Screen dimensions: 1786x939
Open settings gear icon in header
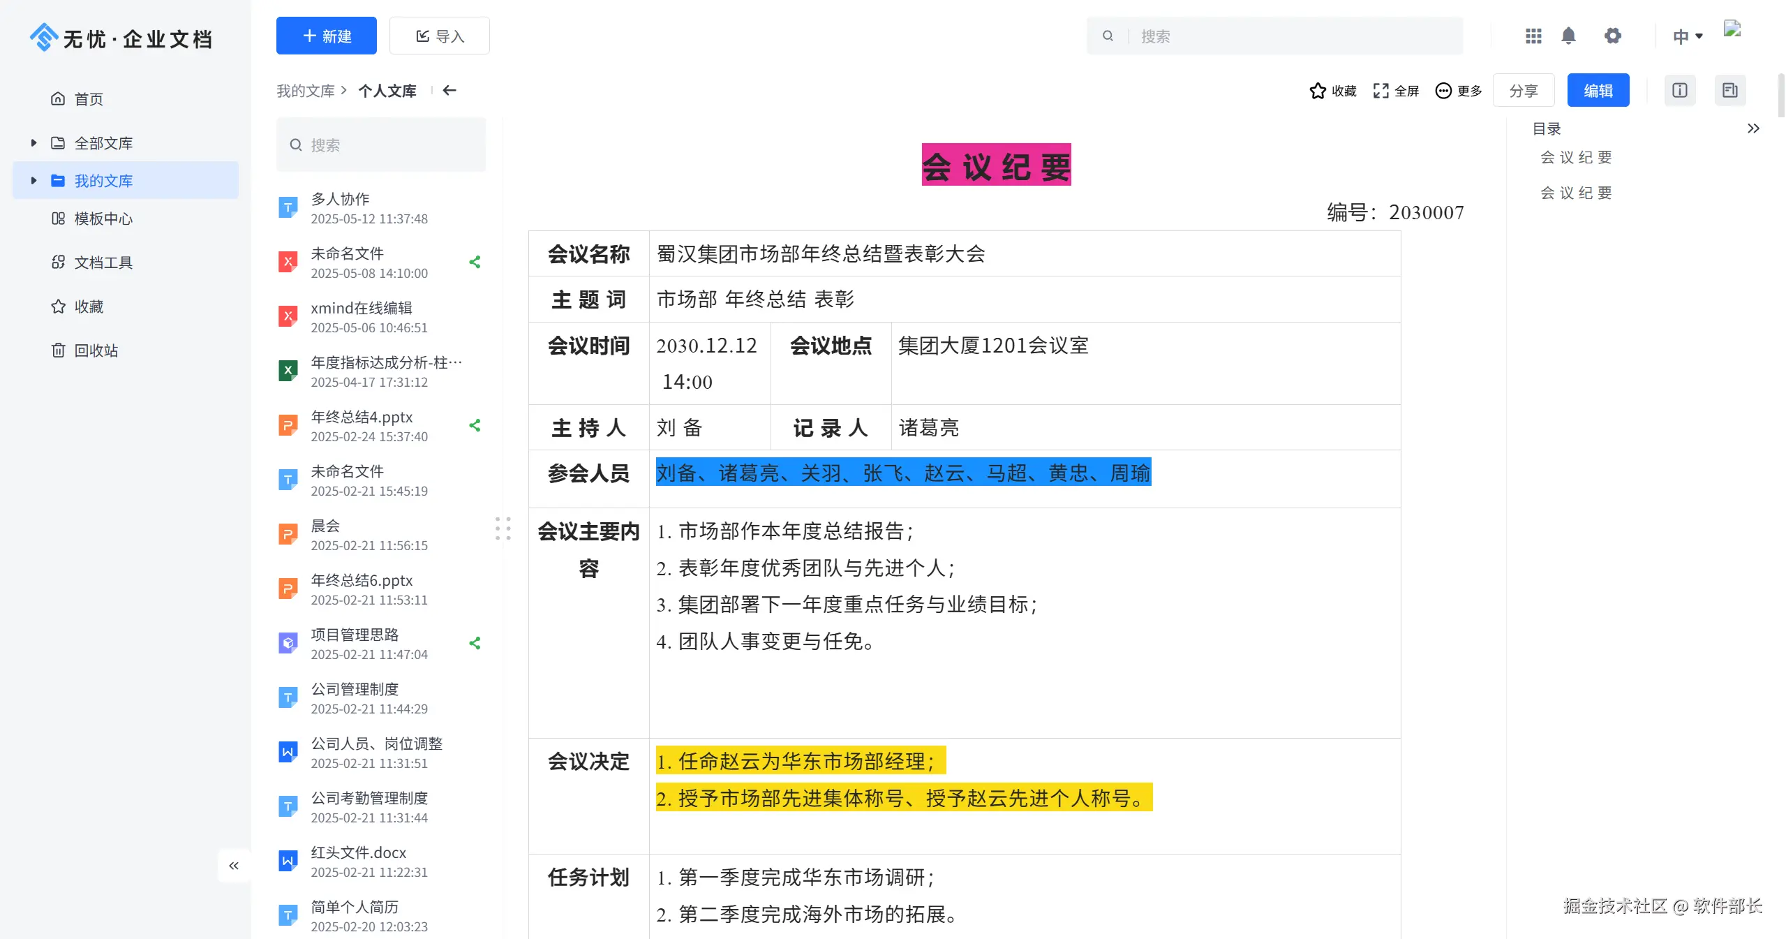(x=1612, y=36)
